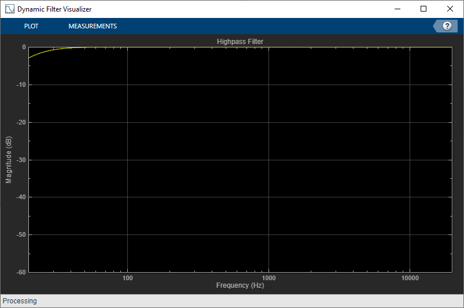
Task: Click the window title text
Action: pos(54,9)
